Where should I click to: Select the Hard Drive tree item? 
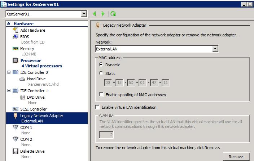click(x=36, y=79)
